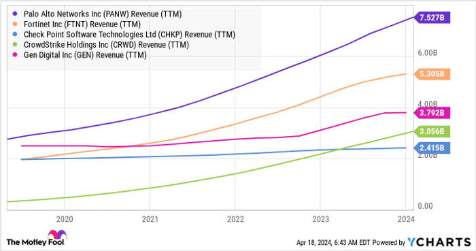The image size is (476, 251).
Task: Select the Palo Alto Networks Revenue legend label
Action: pos(103,14)
